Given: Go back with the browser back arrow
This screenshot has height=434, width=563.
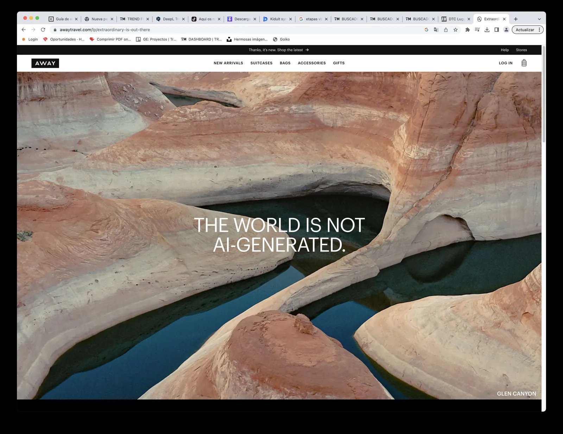Looking at the screenshot, I should pos(24,30).
